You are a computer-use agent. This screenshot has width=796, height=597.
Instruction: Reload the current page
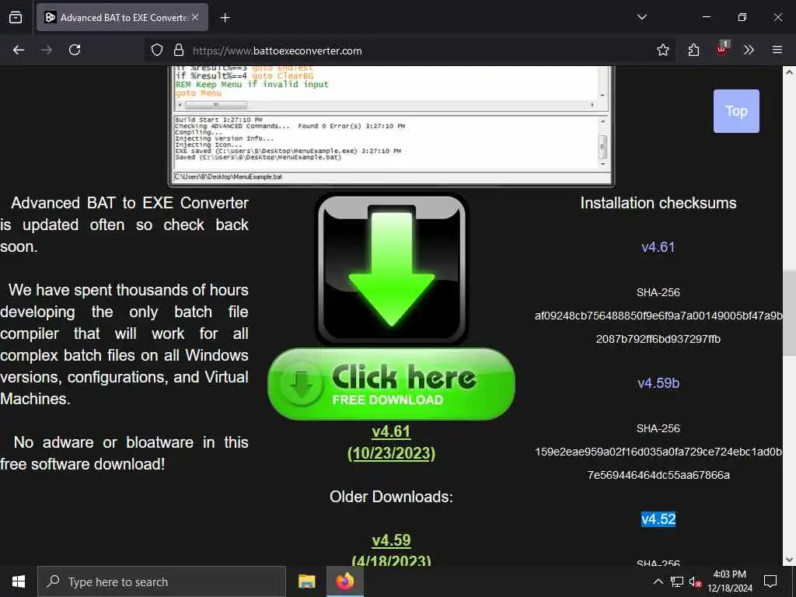click(x=75, y=50)
